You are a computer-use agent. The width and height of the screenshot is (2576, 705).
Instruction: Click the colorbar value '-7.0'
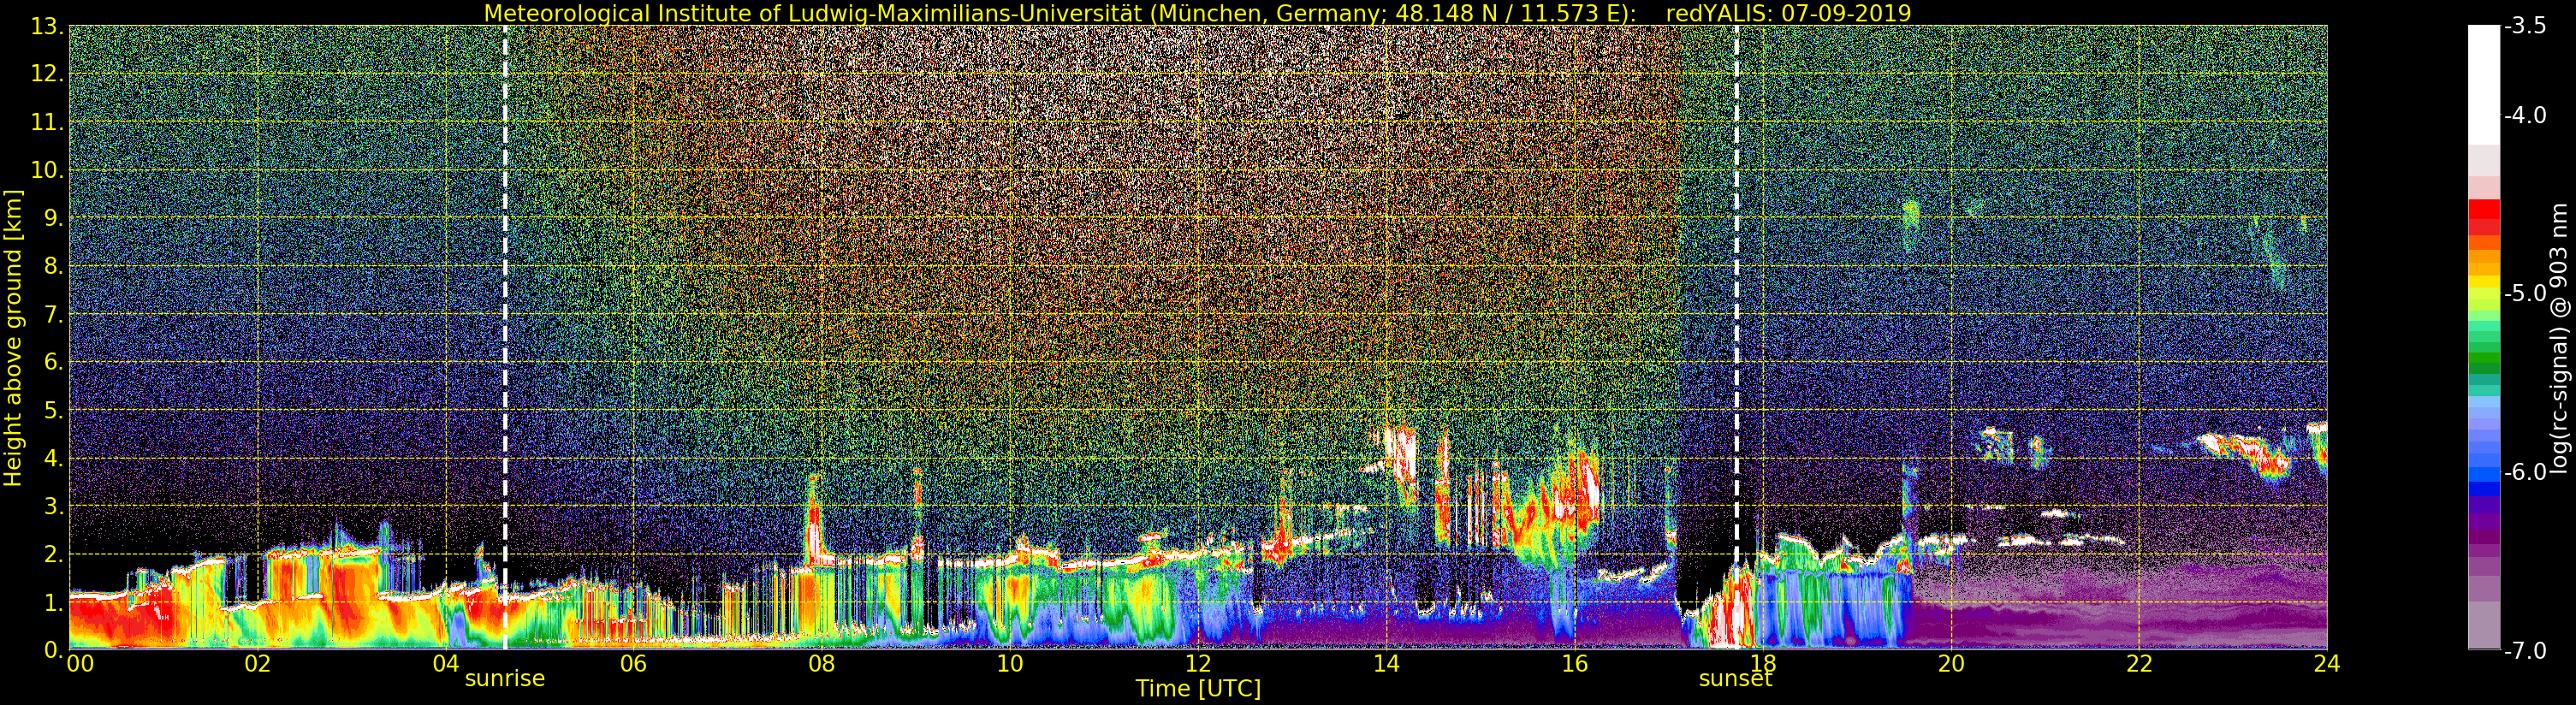(2525, 650)
